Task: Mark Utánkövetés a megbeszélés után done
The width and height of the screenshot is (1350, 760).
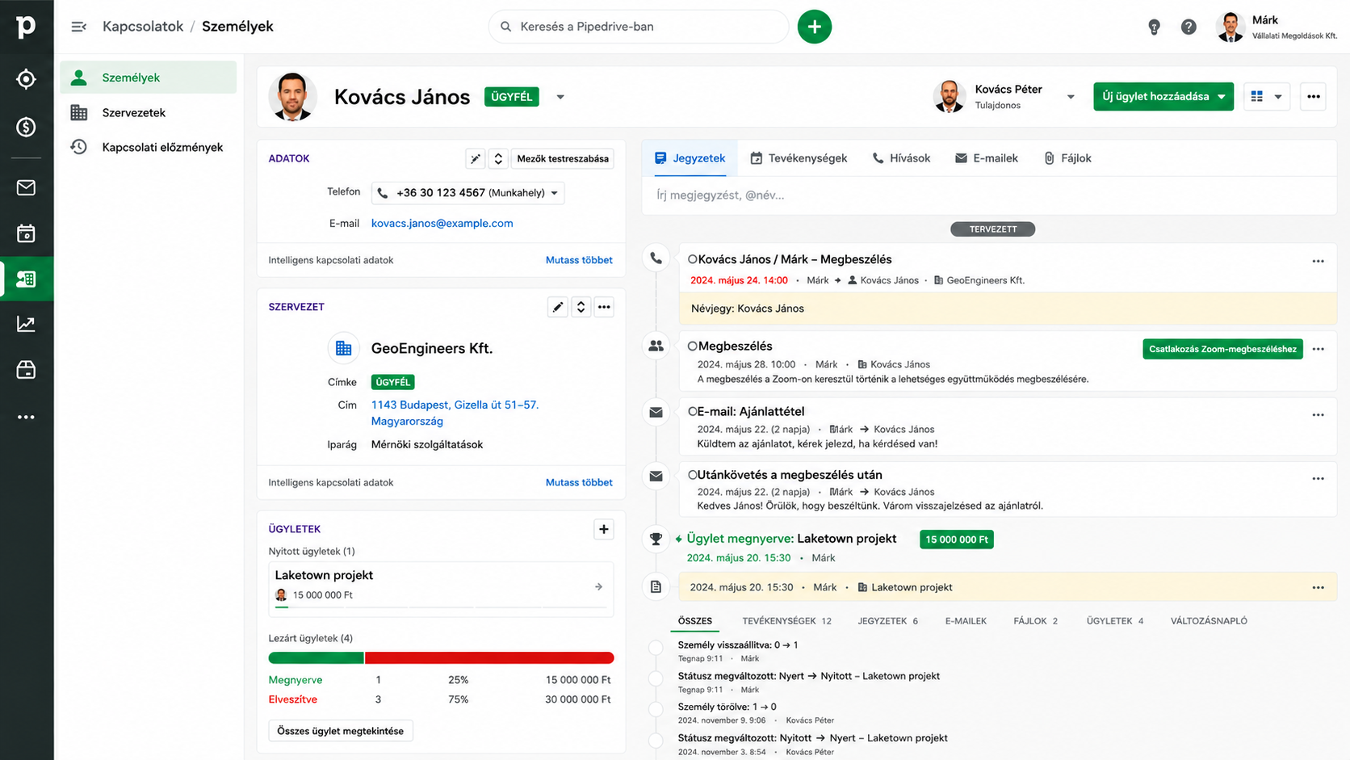Action: 692,475
